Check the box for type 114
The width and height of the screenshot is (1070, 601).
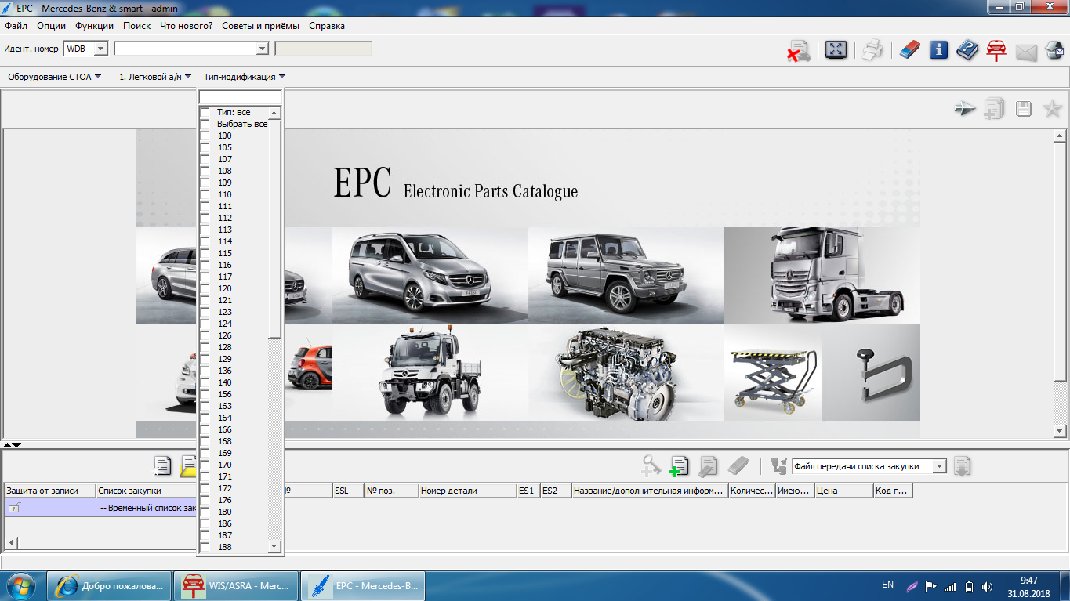click(205, 242)
